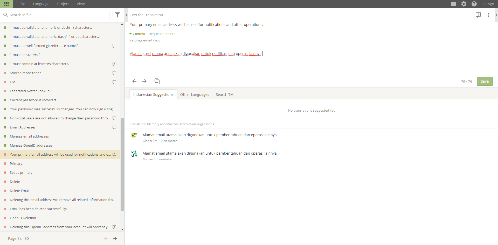This screenshot has height=245, width=498.
Task: Open the Language menu
Action: (x=41, y=4)
